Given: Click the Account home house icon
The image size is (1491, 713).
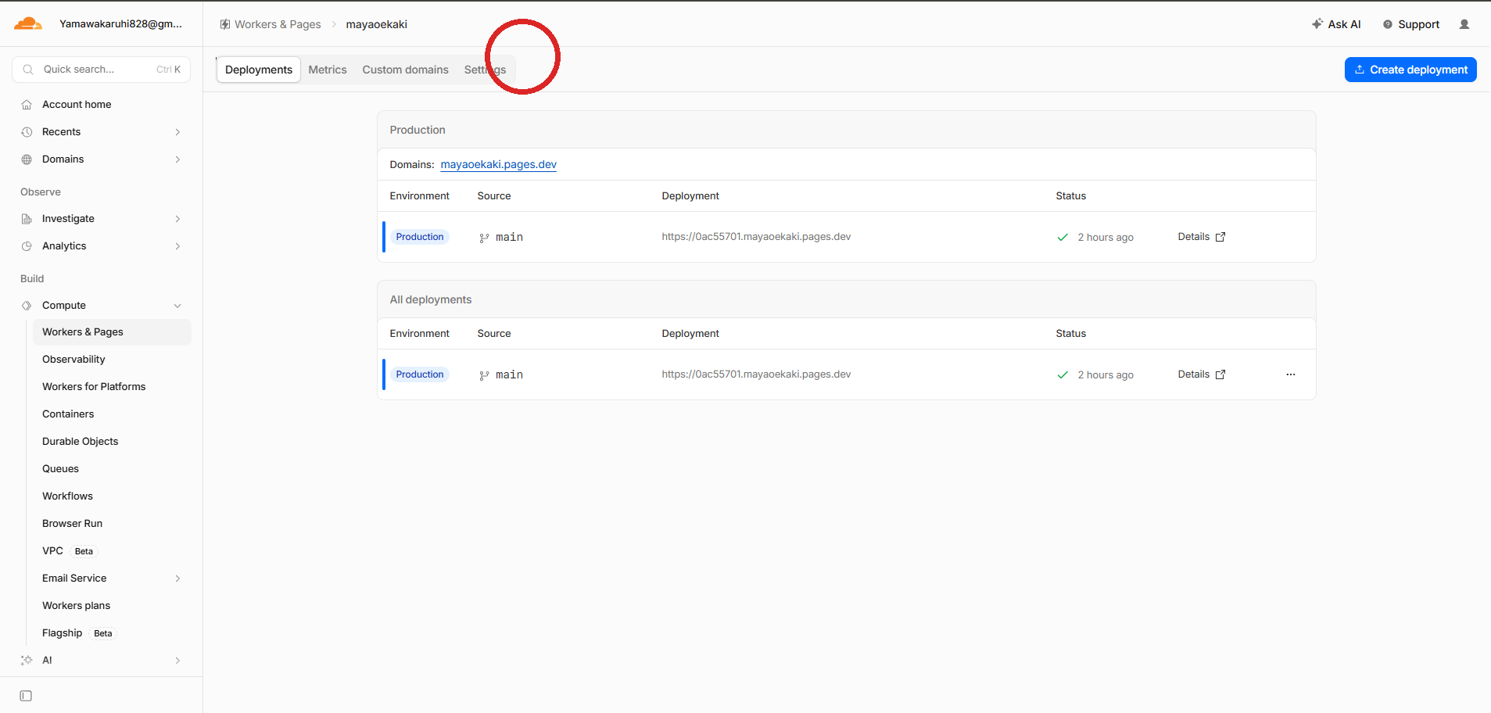Looking at the screenshot, I should [27, 105].
